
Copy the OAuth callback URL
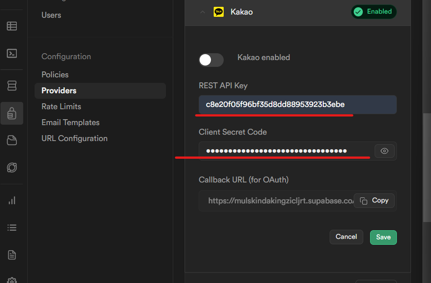(374, 201)
